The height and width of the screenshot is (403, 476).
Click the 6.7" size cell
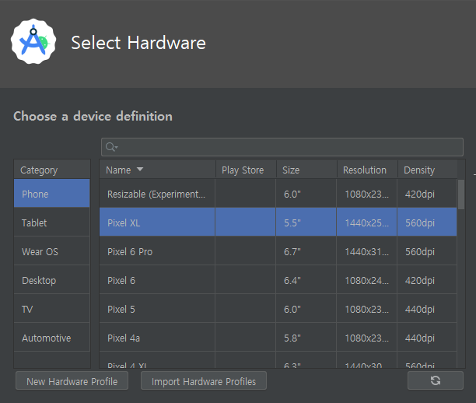(x=306, y=251)
